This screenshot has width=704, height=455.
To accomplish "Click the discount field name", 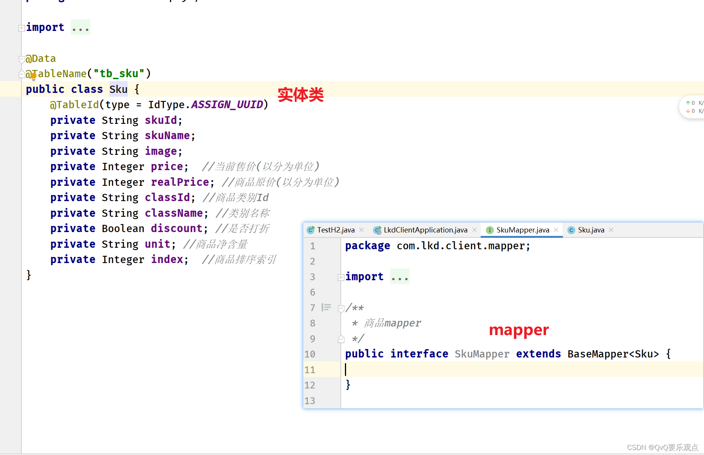I will coord(177,228).
